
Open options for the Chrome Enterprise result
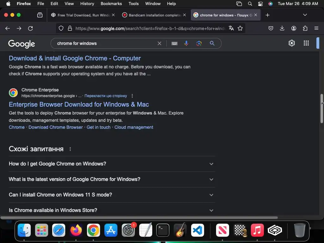[132, 96]
